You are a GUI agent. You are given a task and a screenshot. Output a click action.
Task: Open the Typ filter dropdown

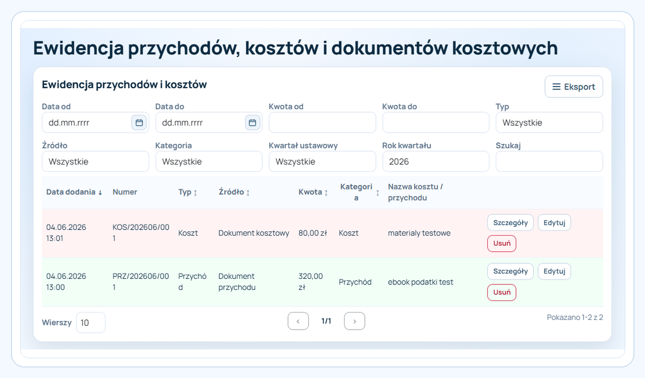549,123
